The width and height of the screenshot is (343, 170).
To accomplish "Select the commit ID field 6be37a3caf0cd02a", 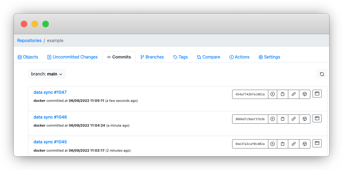I will [x=250, y=144].
